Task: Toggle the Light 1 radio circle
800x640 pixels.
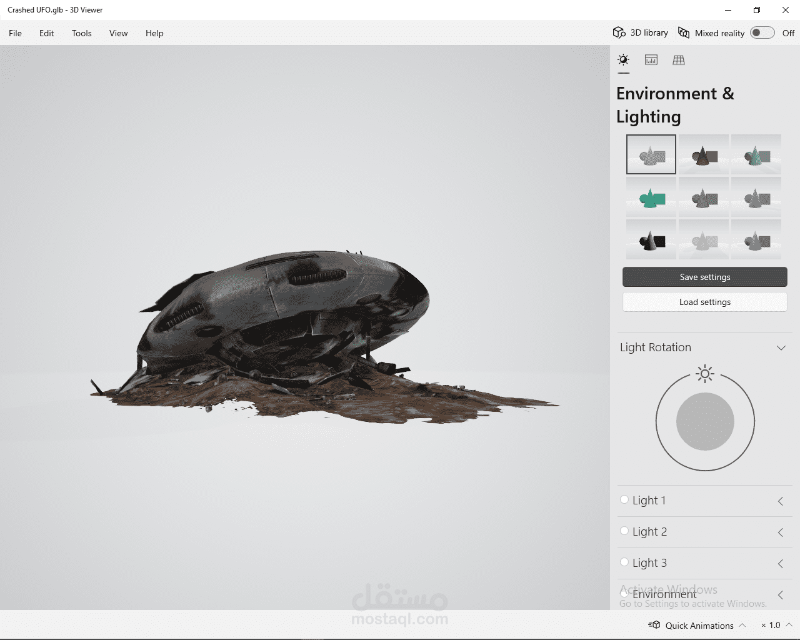Action: point(624,500)
